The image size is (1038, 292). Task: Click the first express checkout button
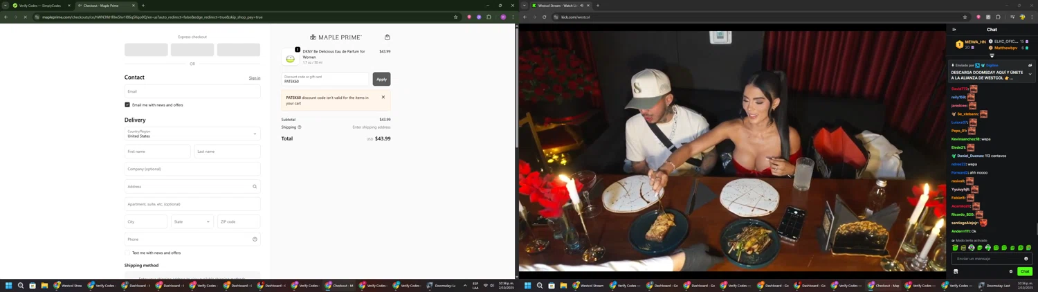[146, 50]
